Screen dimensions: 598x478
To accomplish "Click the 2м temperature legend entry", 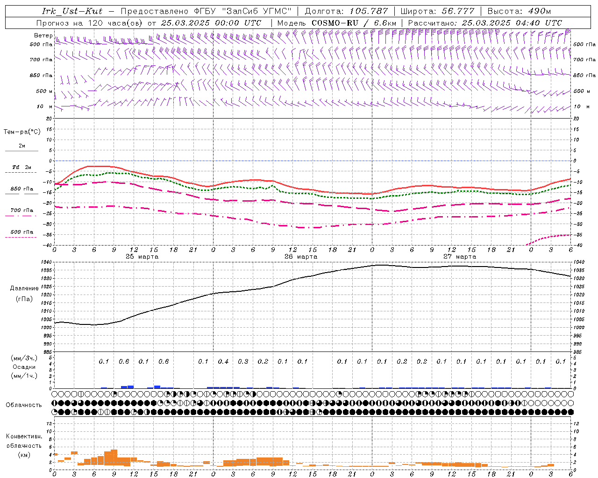I will coord(22,146).
